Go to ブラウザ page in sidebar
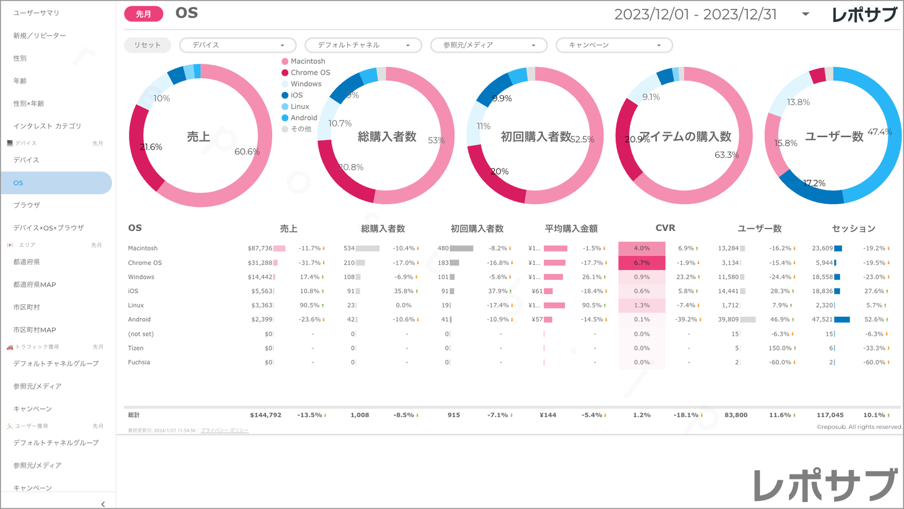Viewport: 904px width, 509px height. tap(27, 205)
